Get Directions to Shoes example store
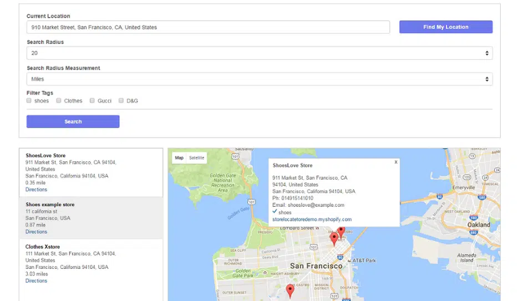Viewport: 518px width, 301px height. (36, 232)
